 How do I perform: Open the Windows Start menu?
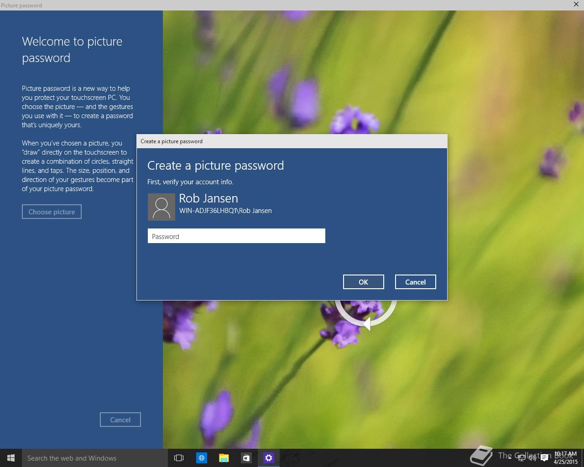pyautogui.click(x=11, y=458)
